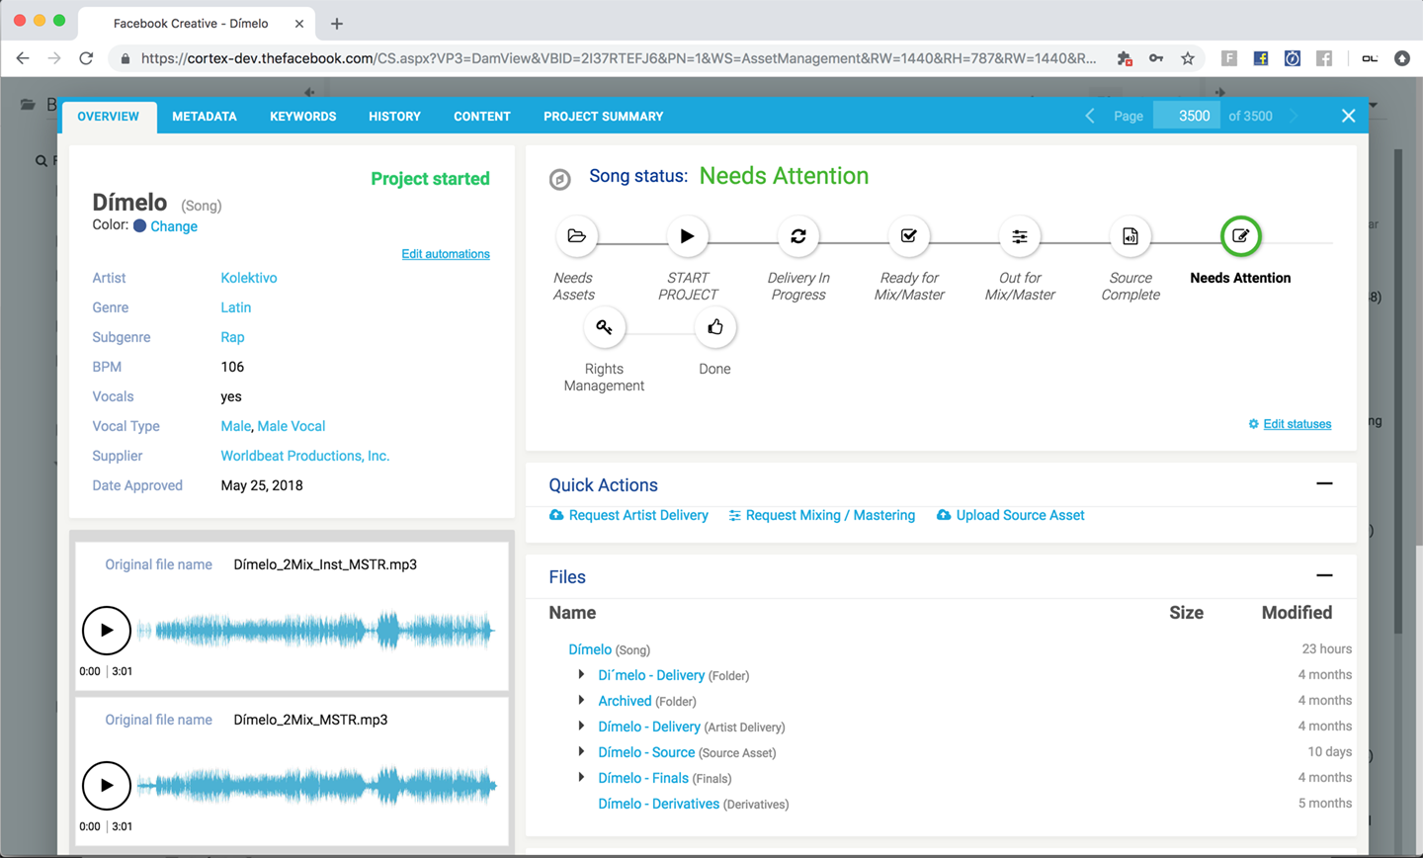Click the START PROJECT play icon
1423x858 pixels.
click(687, 236)
